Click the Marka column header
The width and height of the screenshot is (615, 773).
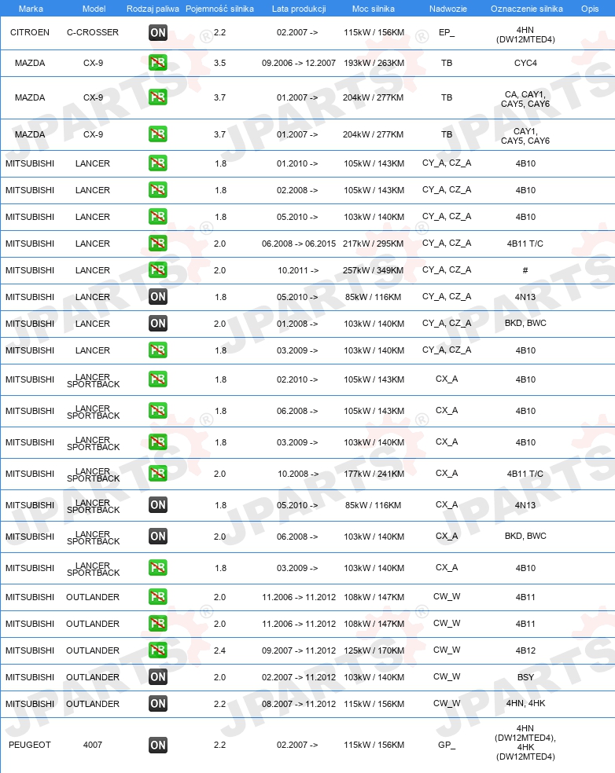click(x=31, y=9)
